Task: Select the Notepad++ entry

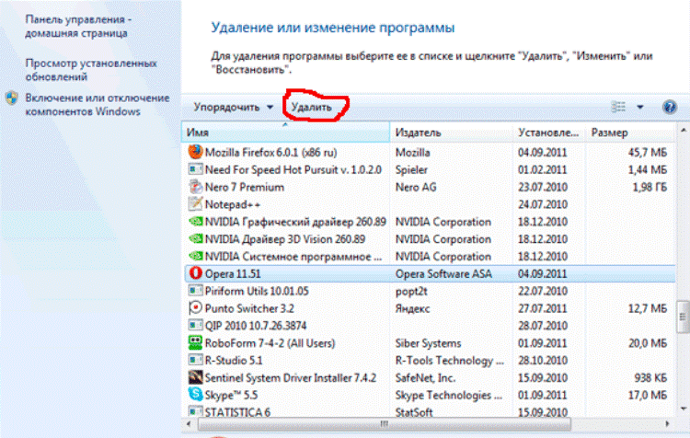Action: pos(429,204)
